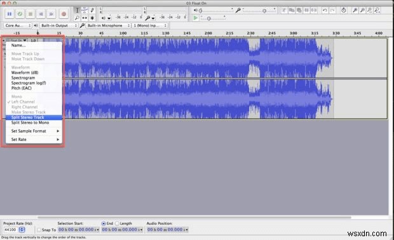Select the Length radio button
394x240 pixels.
(117, 223)
